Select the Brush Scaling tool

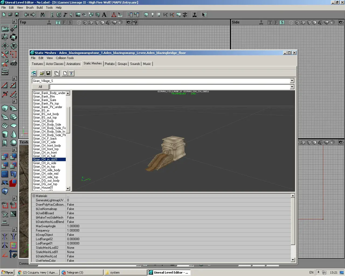point(5,37)
